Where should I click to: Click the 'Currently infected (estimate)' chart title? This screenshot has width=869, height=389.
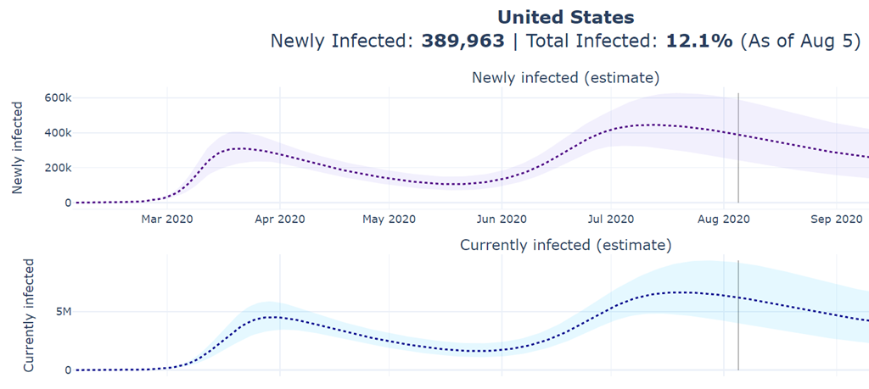(x=565, y=245)
